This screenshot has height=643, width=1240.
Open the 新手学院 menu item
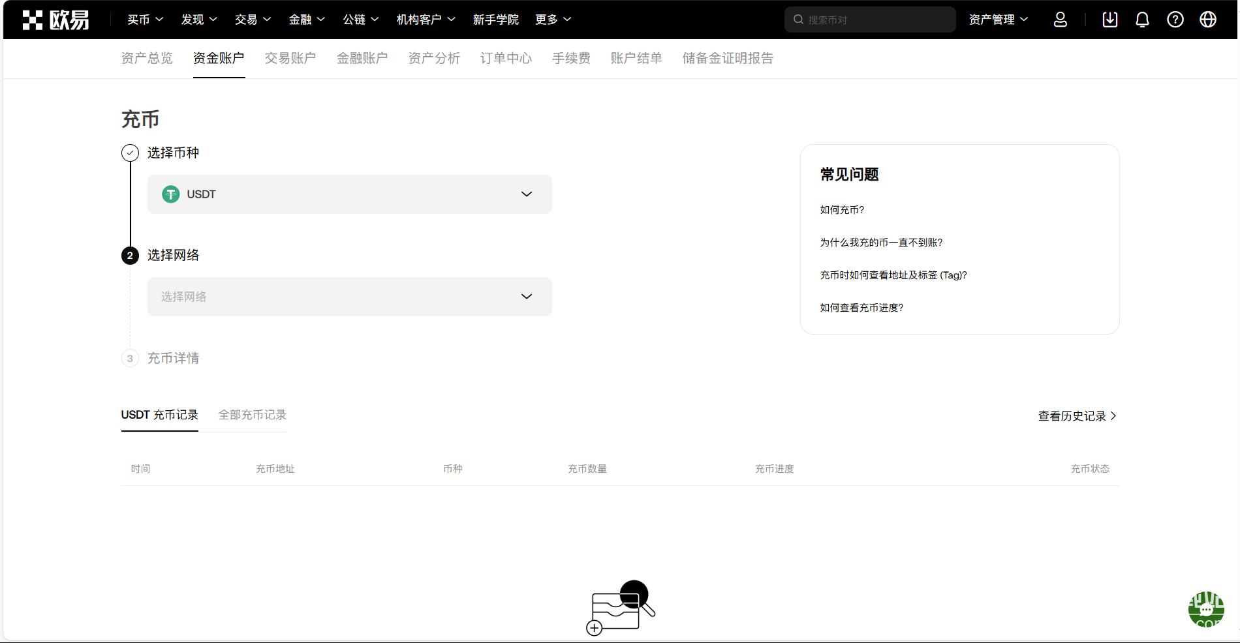495,20
